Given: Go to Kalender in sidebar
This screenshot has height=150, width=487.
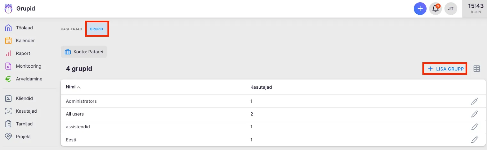Looking at the screenshot, I should [25, 41].
